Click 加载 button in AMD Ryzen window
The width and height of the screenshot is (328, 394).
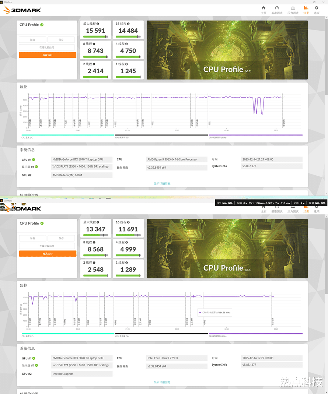pos(32,40)
